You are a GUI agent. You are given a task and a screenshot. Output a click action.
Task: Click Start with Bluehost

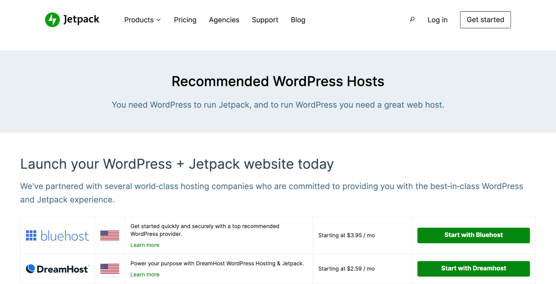(473, 235)
